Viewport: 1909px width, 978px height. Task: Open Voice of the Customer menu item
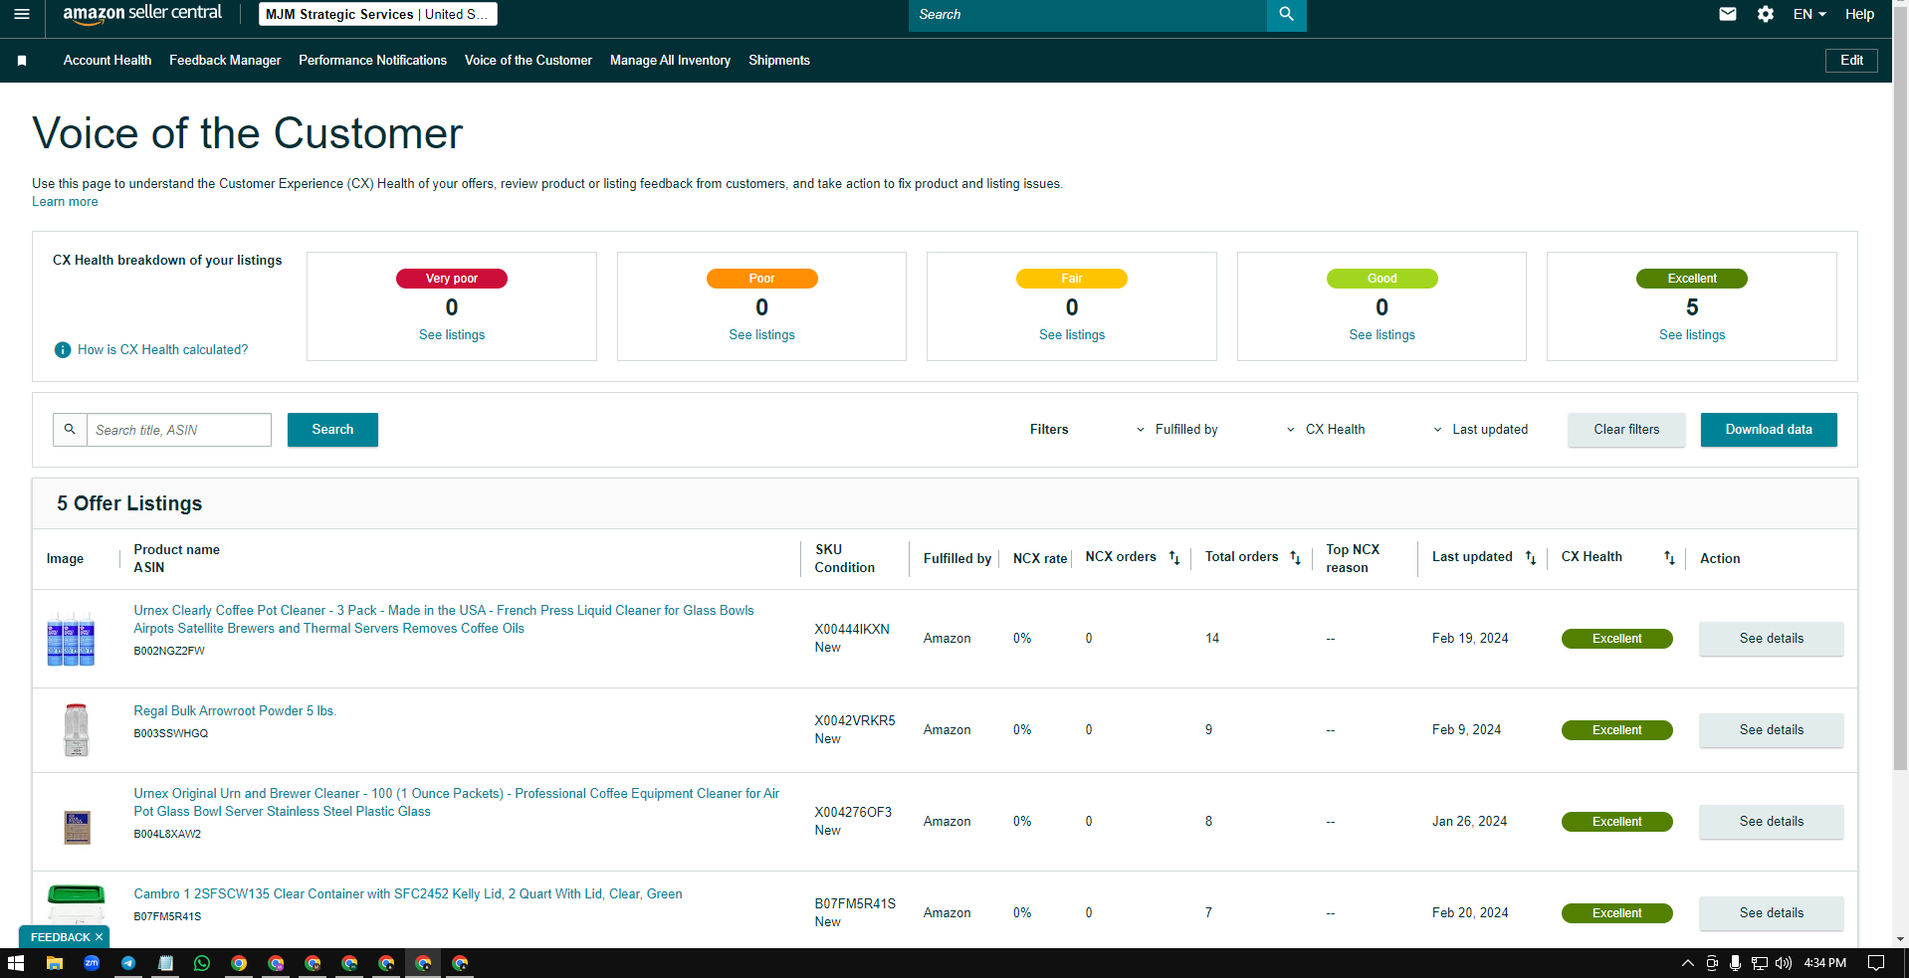(x=529, y=61)
